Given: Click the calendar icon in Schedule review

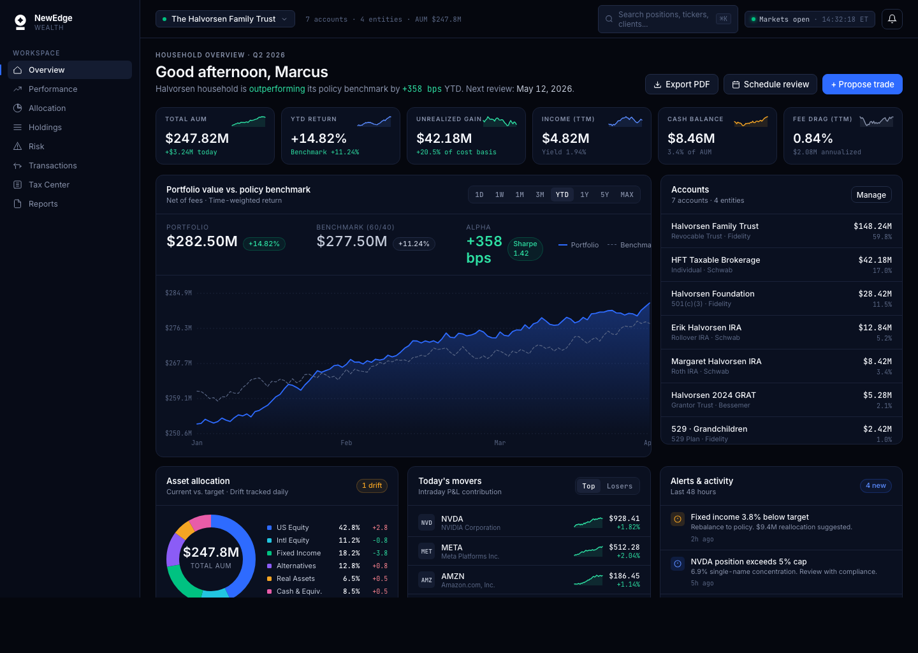Looking at the screenshot, I should coord(736,84).
